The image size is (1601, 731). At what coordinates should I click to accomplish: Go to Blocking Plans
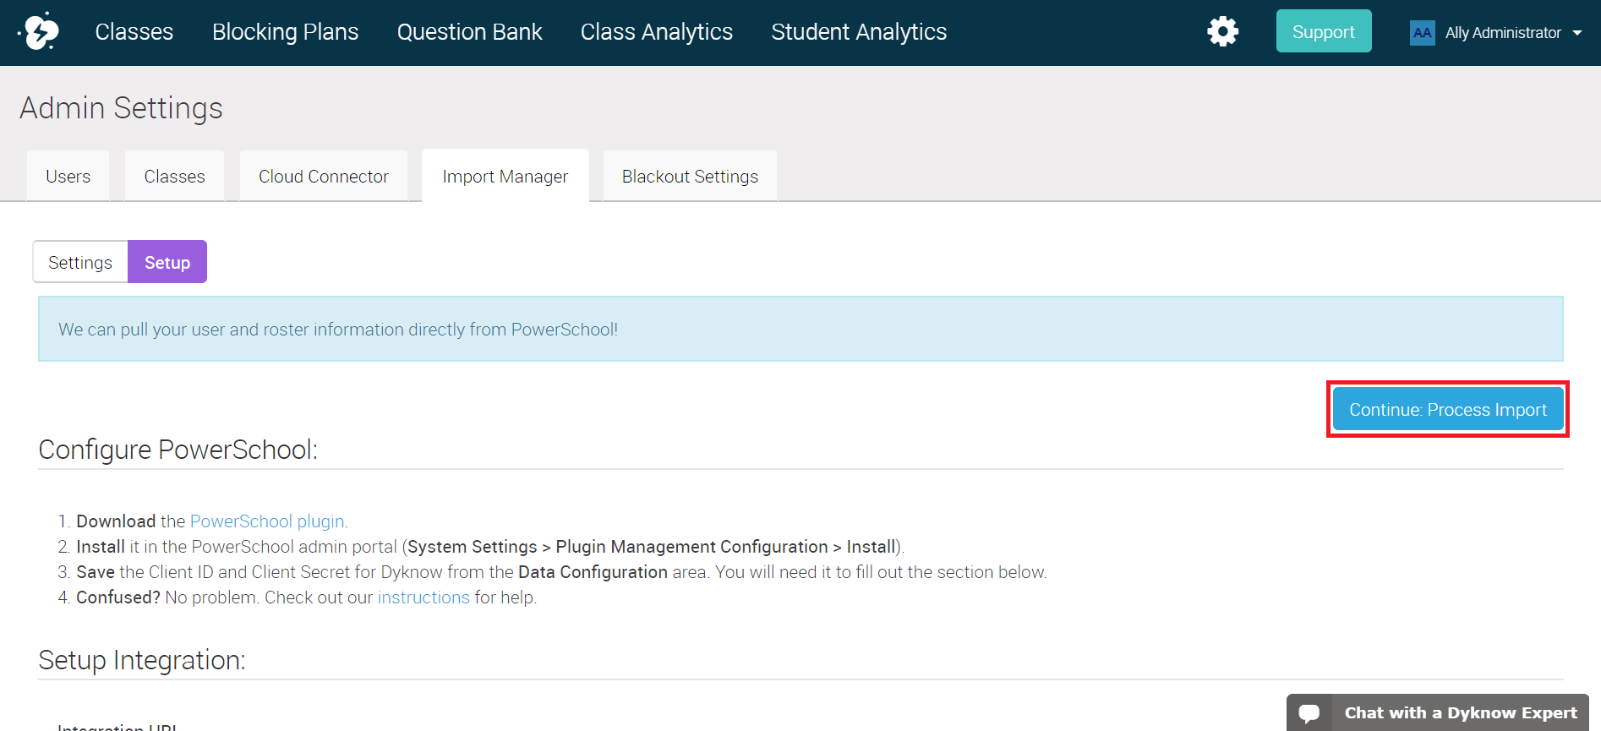(285, 32)
